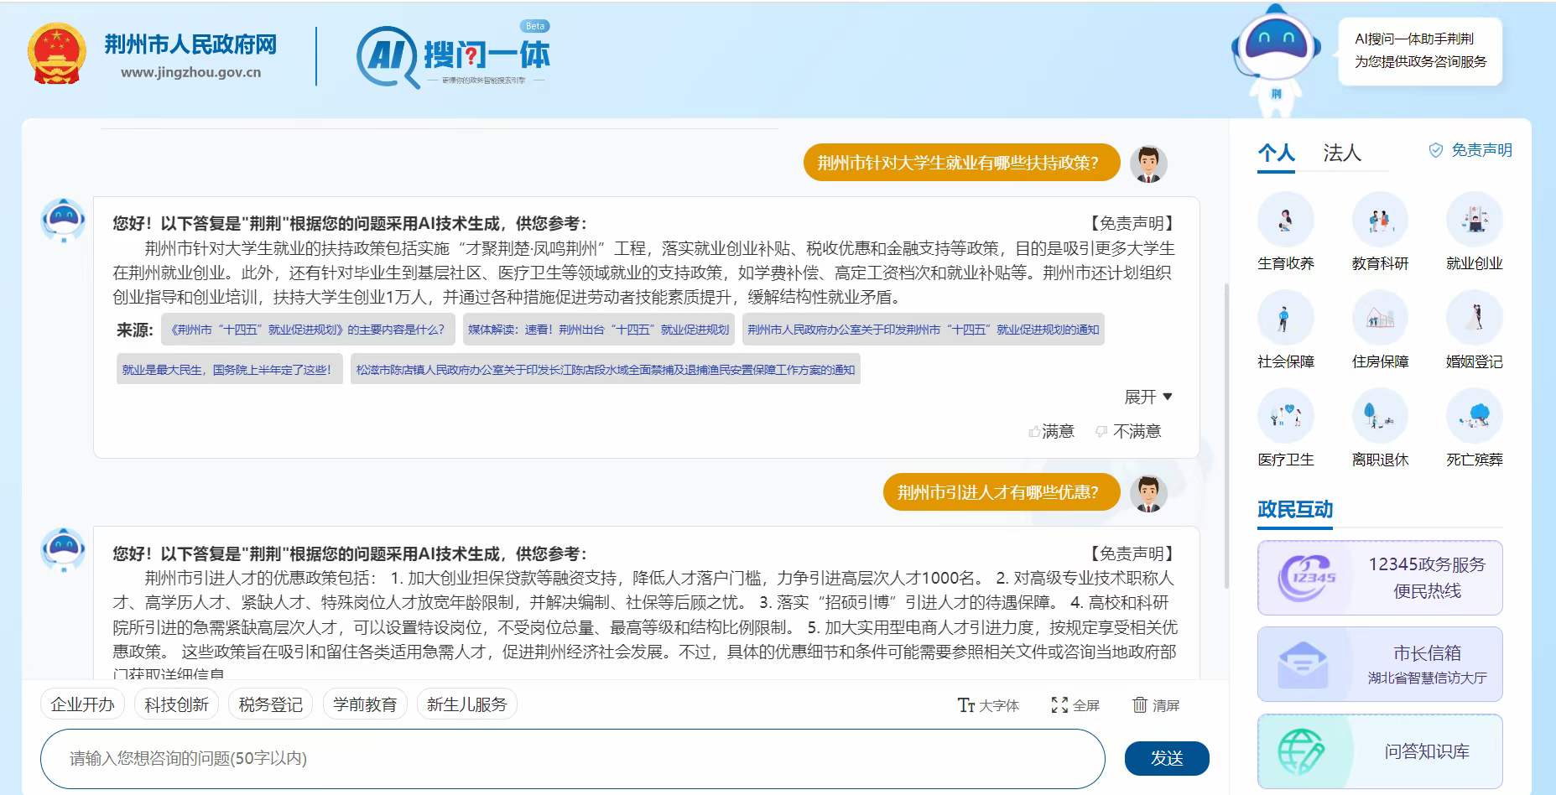Switch to 全屏 fullscreen view
The image size is (1556, 795).
point(1075,705)
